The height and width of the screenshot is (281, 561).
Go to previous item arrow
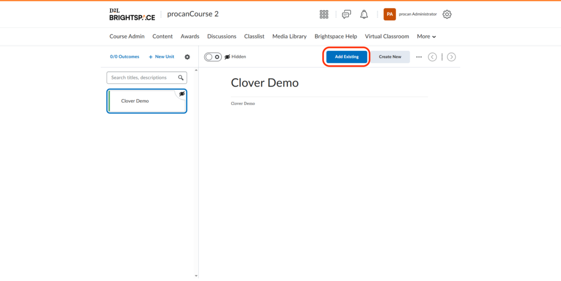coord(432,57)
